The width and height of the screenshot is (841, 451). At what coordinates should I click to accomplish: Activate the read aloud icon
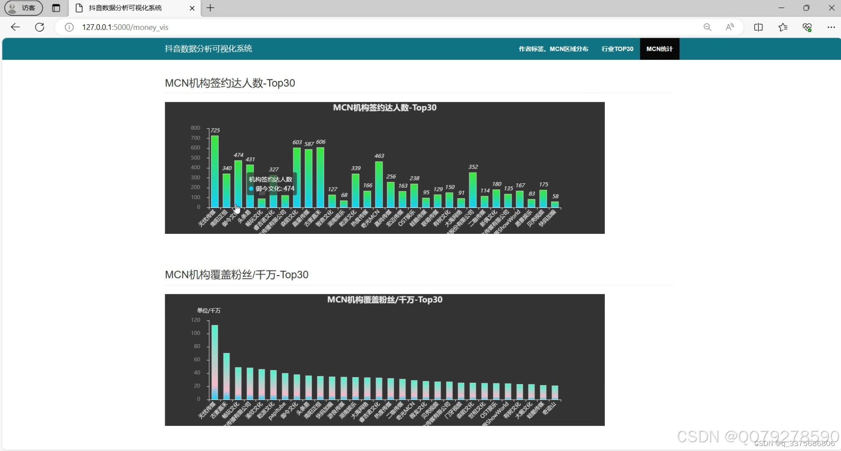click(730, 27)
